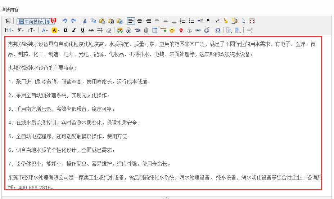Screen dimensions: 334x199
Task: Align text left
Action: pyautogui.click(x=131, y=21)
